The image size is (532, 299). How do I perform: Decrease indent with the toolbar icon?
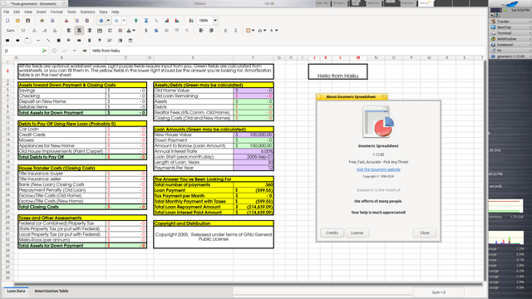coord(201,31)
